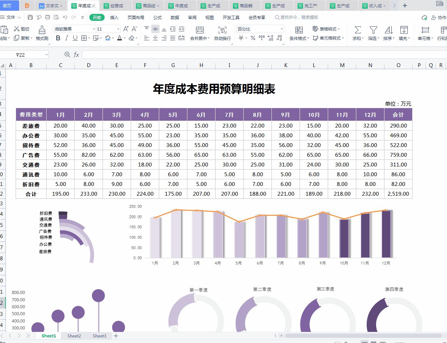The image size is (447, 343).
Task: Open the font name dropdown (微软雅黑)
Action: [93, 29]
